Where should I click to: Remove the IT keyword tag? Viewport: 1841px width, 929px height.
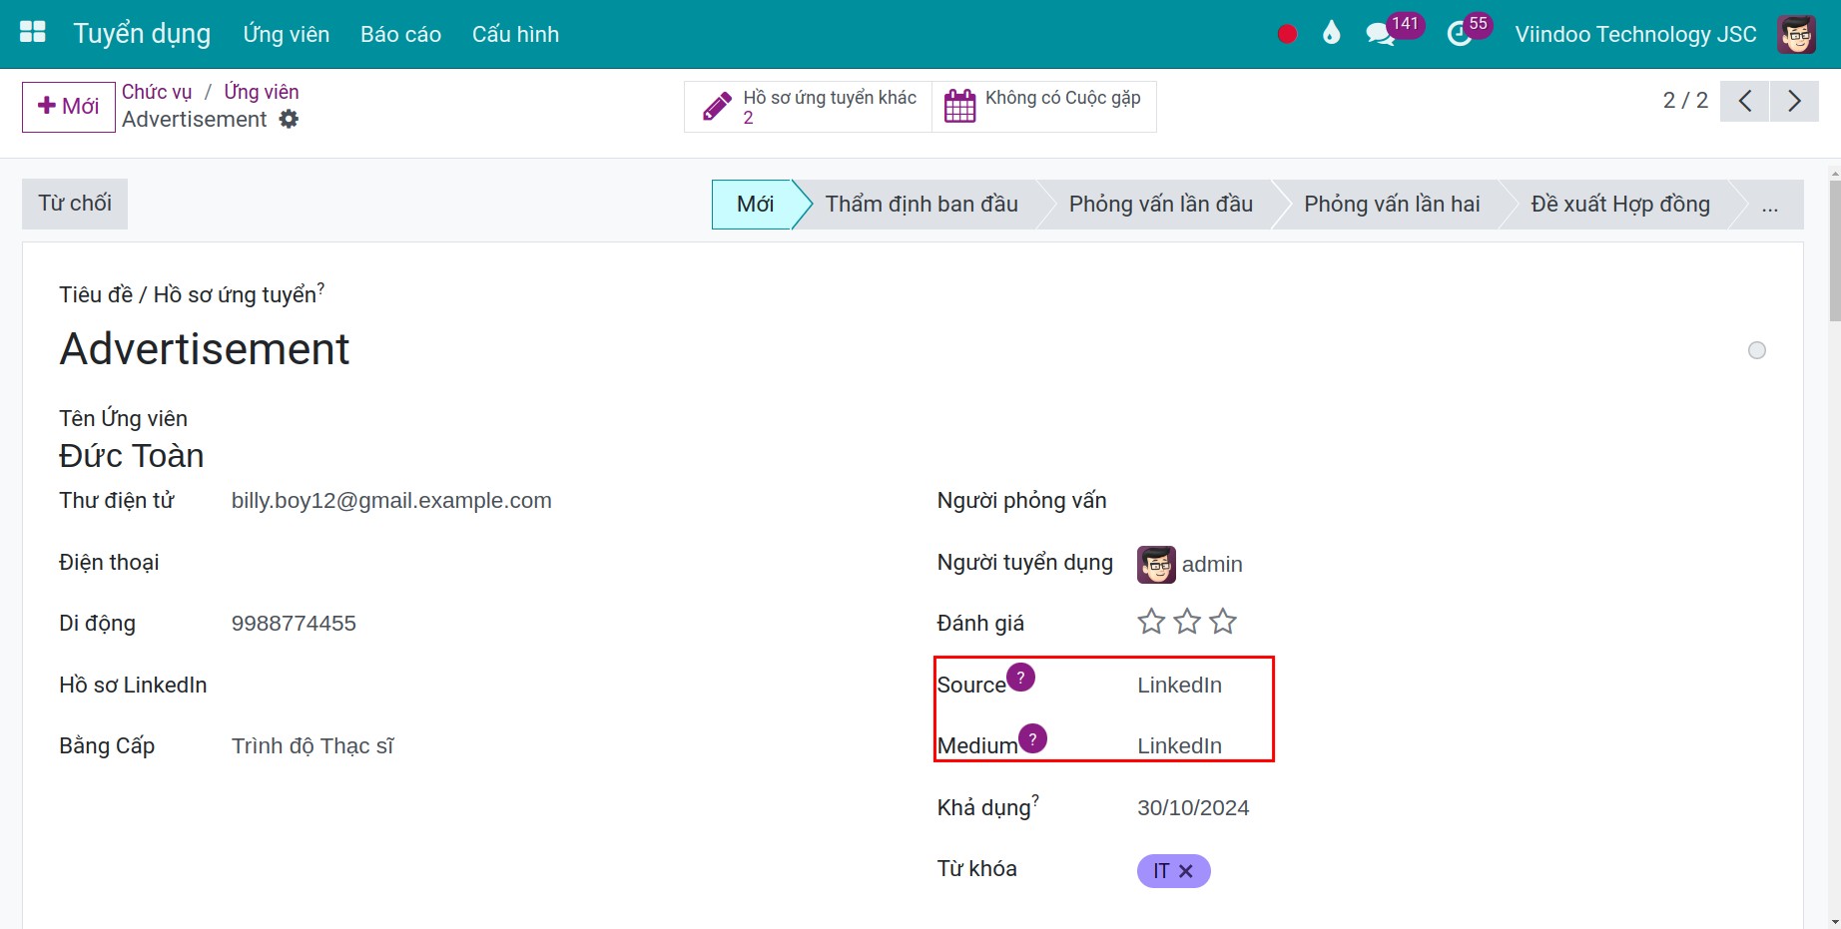1186,871
